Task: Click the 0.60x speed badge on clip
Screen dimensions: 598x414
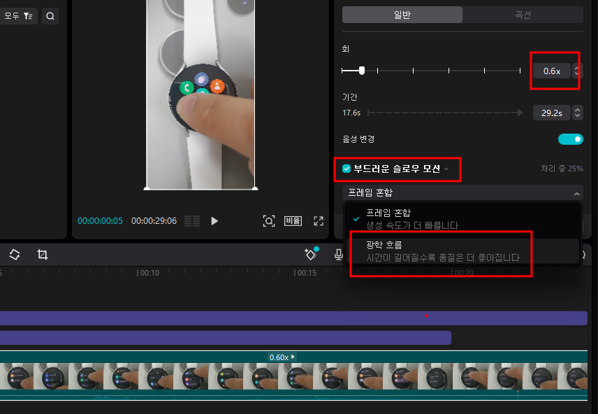Action: pos(282,357)
